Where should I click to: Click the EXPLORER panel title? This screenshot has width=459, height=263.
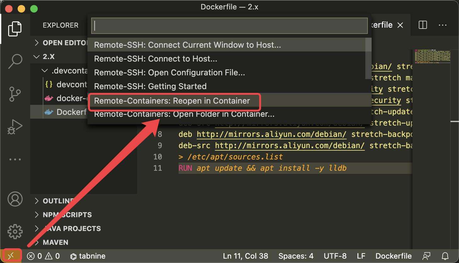(x=61, y=25)
